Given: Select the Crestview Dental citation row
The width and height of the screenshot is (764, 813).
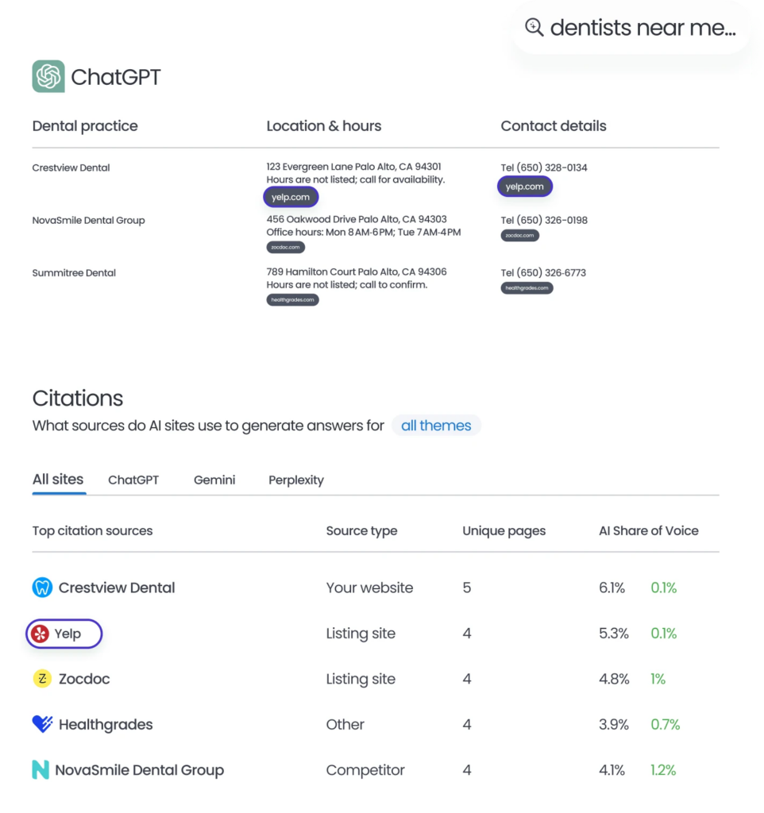Looking at the screenshot, I should 116,588.
